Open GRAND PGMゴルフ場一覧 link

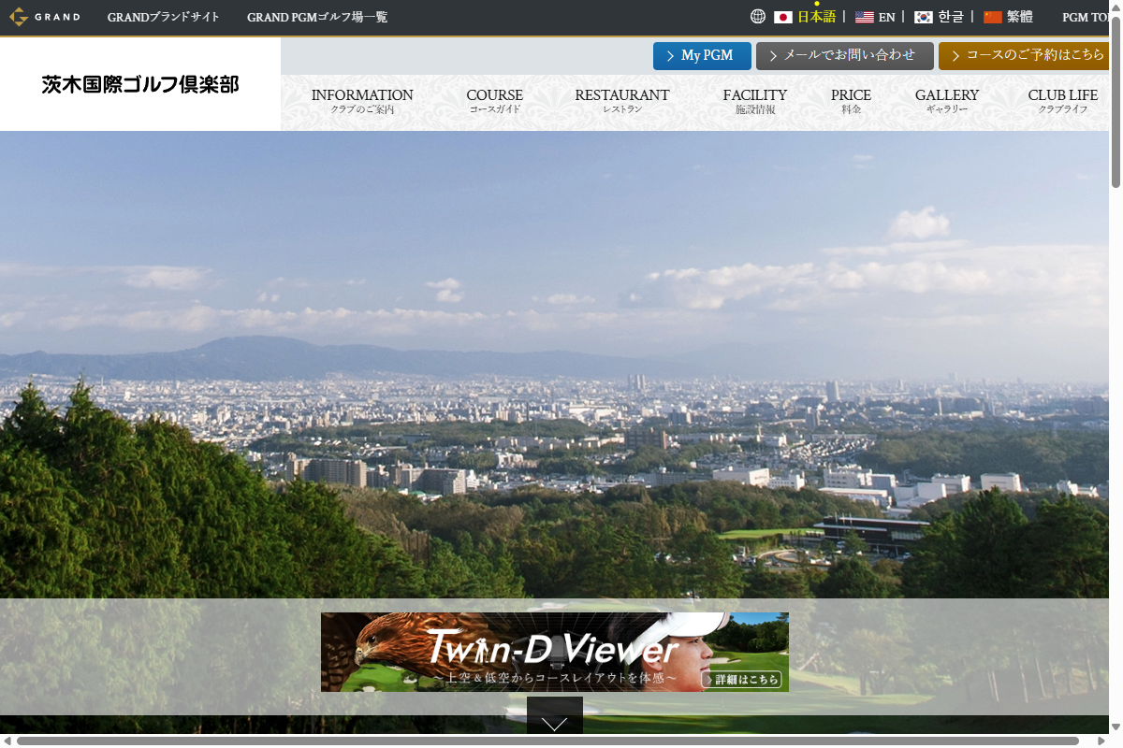317,17
